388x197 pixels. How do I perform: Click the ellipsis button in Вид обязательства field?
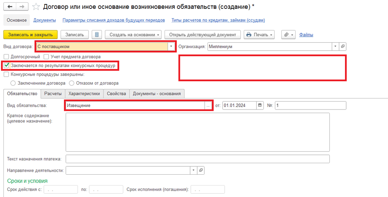(208, 105)
